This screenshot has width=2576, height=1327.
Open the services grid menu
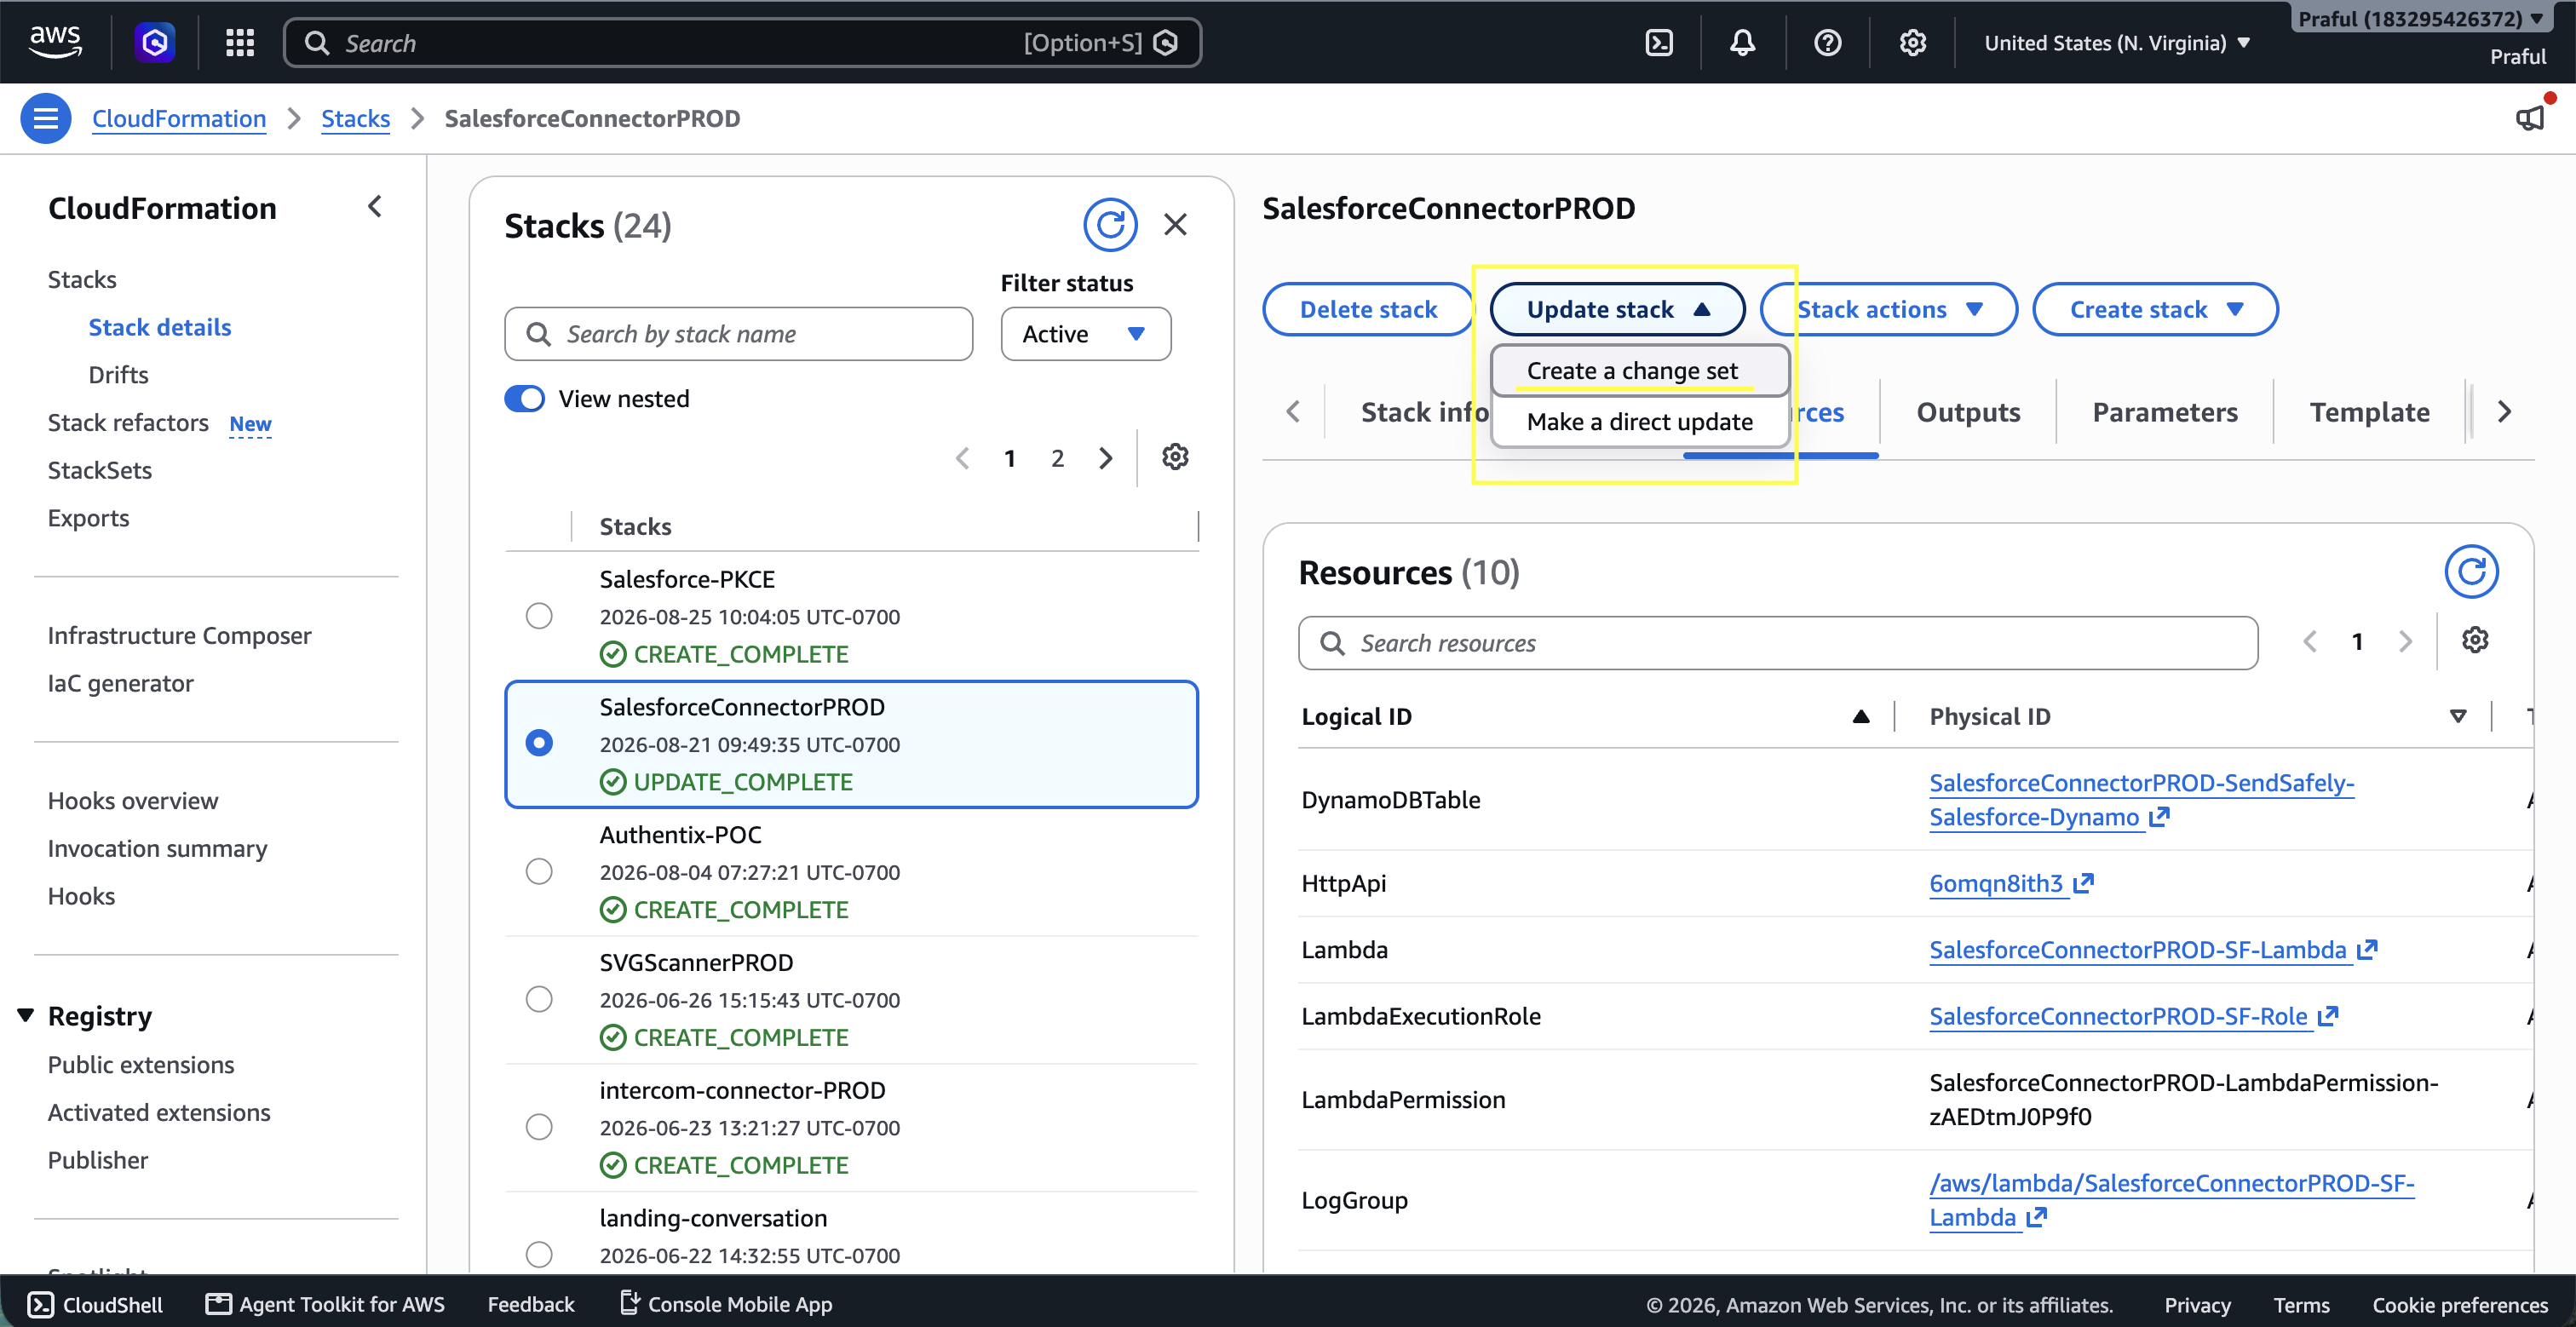(x=240, y=42)
